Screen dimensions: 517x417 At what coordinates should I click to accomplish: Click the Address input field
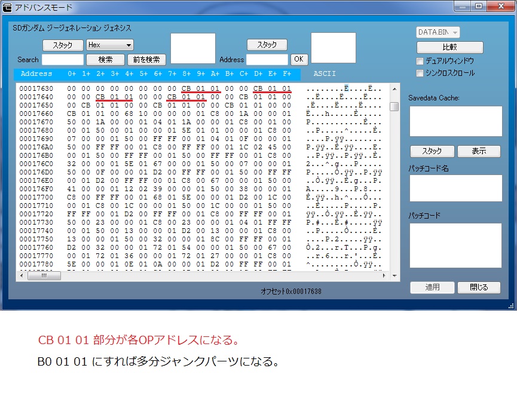coord(267,60)
